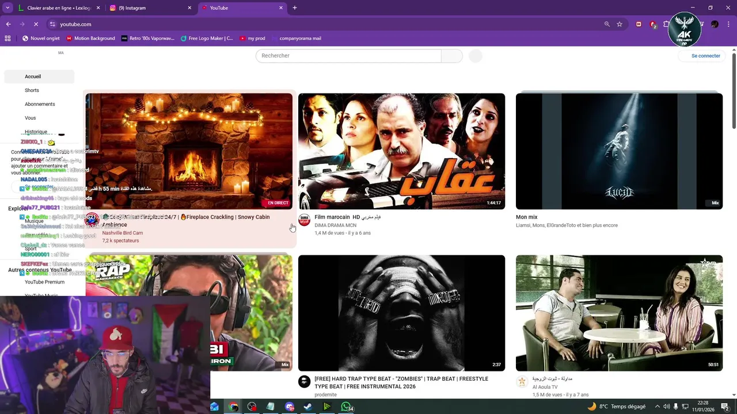The height and width of the screenshot is (414, 737).
Task: Open the Al Aoula TV video thumbnail
Action: [x=619, y=313]
